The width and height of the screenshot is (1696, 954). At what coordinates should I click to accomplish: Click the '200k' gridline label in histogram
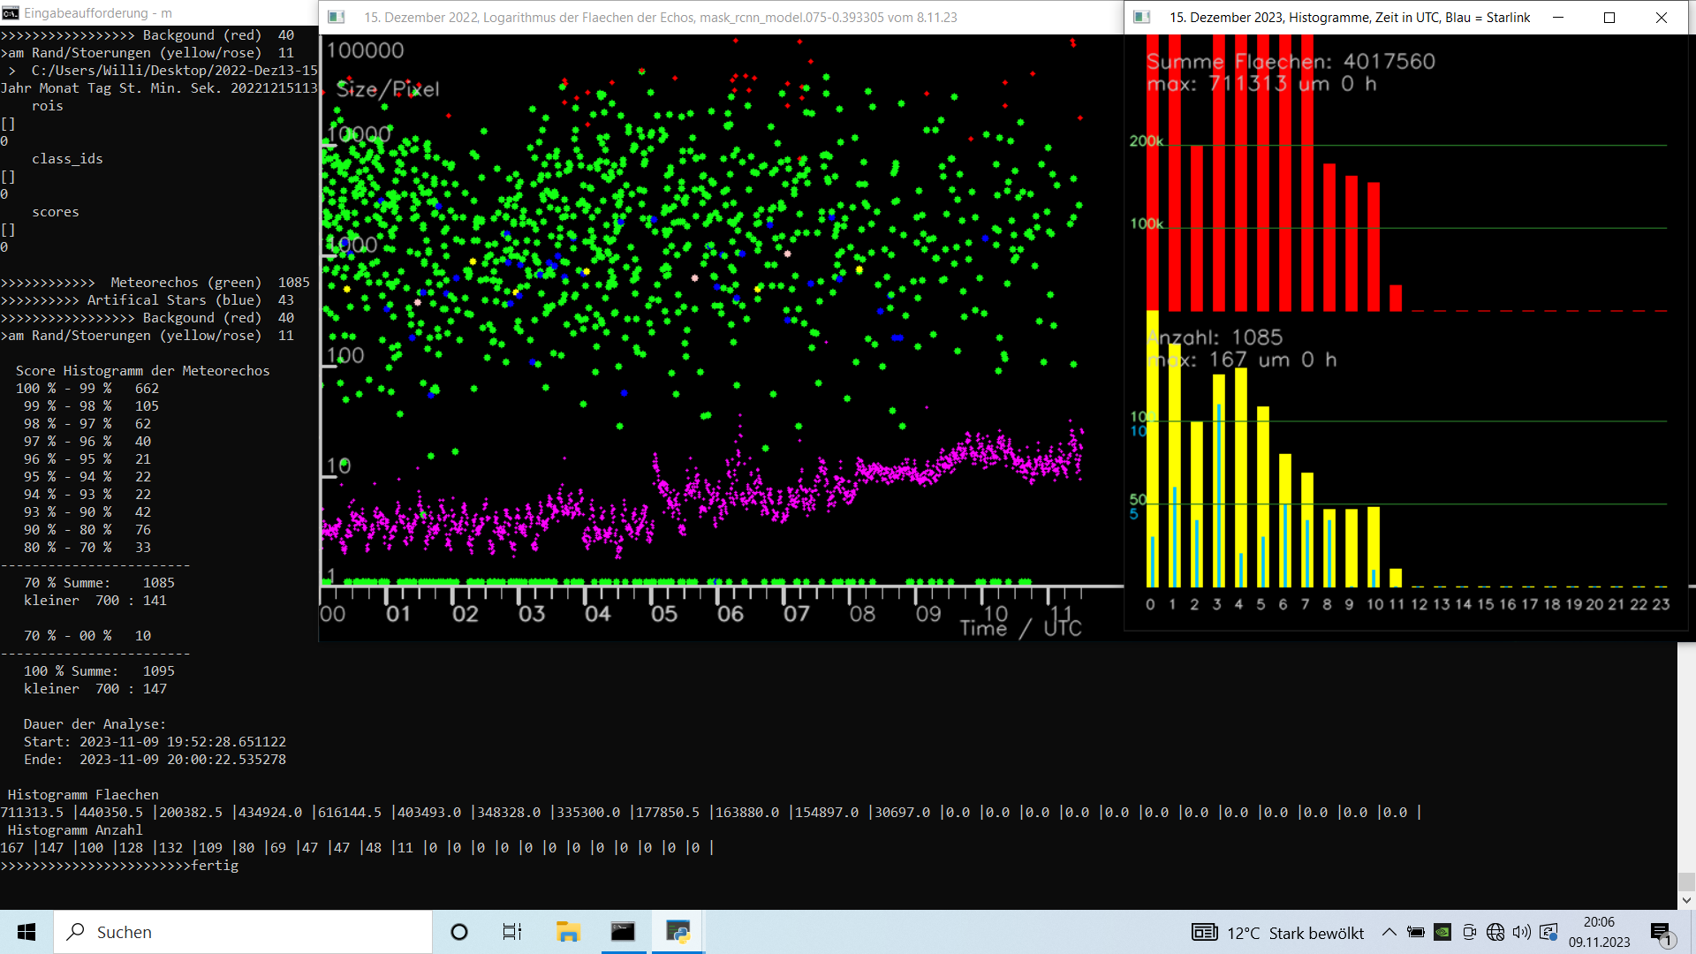click(1147, 141)
